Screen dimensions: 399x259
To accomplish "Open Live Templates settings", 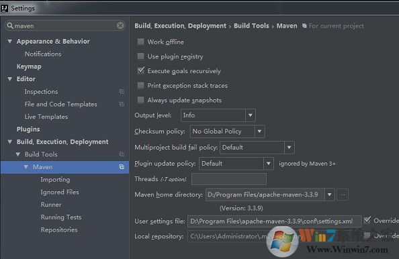I will [46, 117].
